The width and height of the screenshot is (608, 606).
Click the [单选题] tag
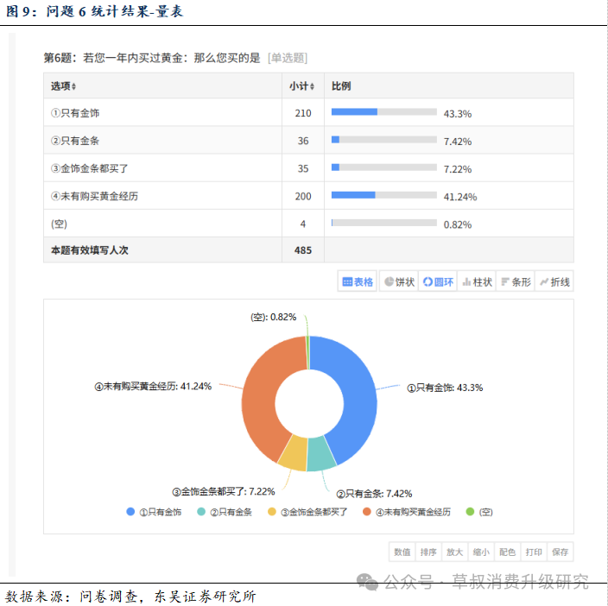click(288, 58)
